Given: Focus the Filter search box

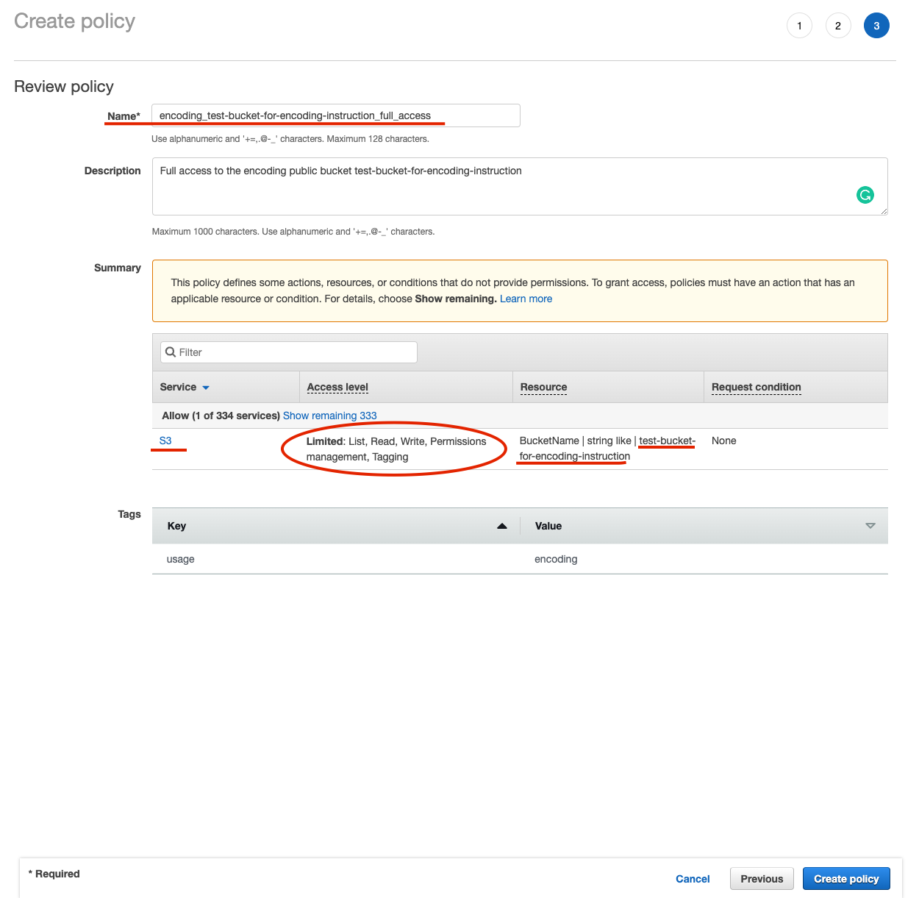Looking at the screenshot, I should point(294,352).
